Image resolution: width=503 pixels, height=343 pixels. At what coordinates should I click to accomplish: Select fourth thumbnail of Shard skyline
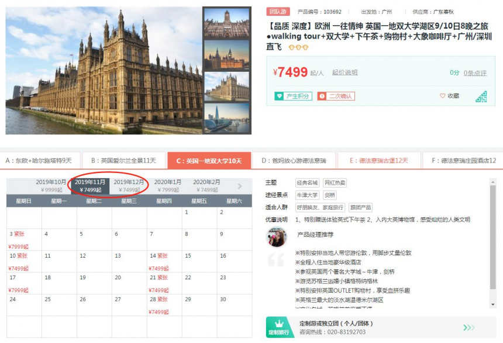click(x=227, y=117)
